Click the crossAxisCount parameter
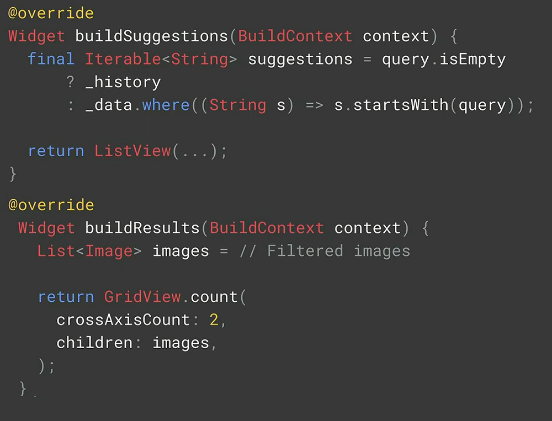 click(x=123, y=320)
